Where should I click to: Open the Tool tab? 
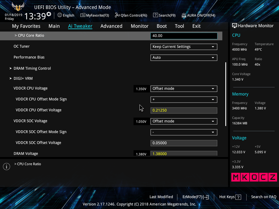tap(179, 26)
